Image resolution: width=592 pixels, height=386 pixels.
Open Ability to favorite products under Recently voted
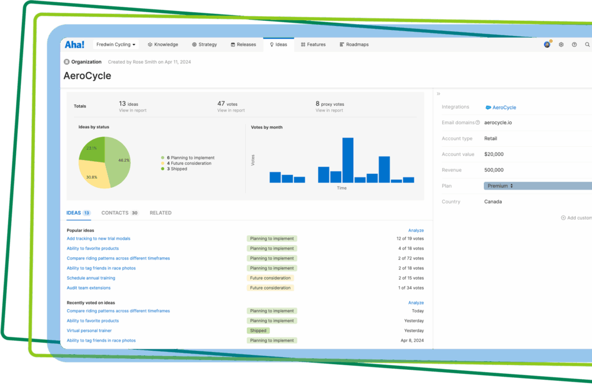92,321
